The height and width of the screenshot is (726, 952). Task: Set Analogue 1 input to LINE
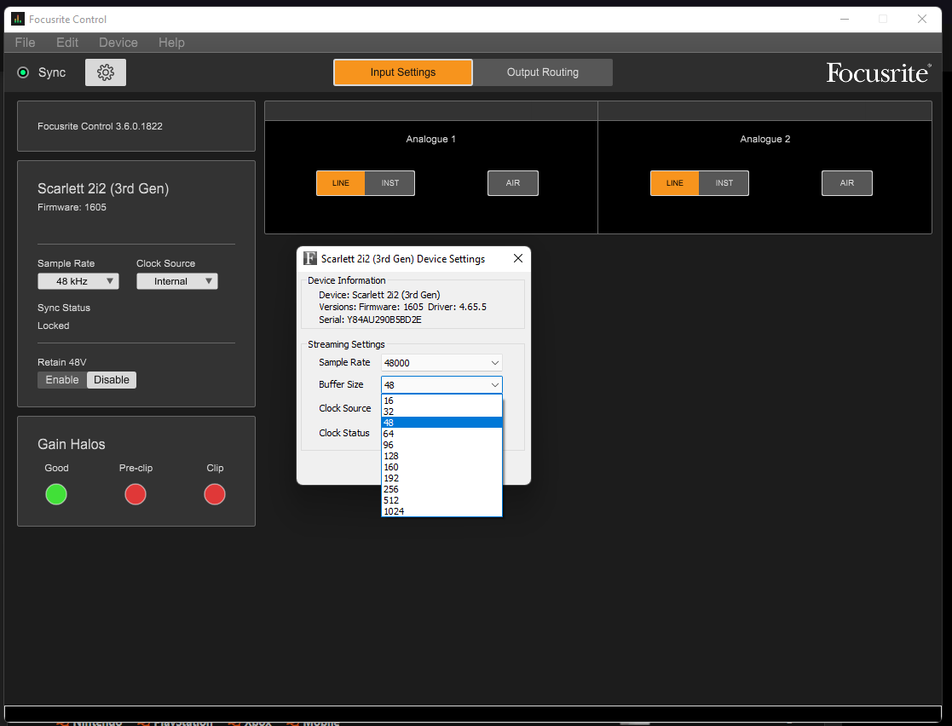341,183
